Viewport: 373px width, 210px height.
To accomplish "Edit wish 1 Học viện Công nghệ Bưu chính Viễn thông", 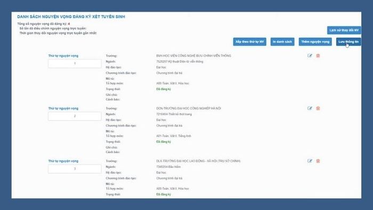I will tap(310, 55).
